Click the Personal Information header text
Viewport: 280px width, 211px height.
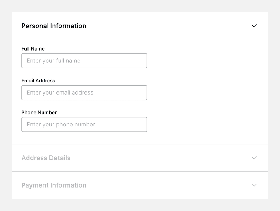coord(53,26)
